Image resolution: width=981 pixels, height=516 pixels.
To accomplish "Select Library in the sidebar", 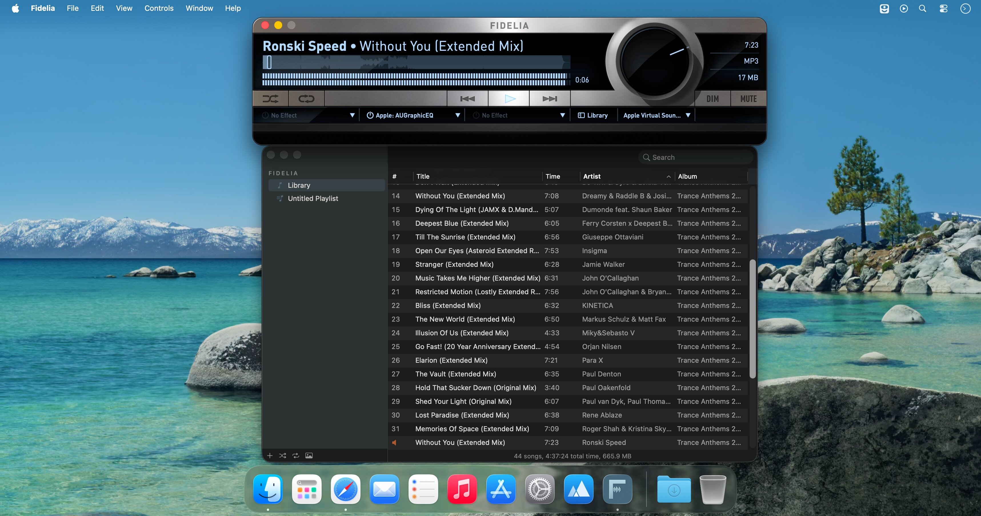I will tap(327, 185).
